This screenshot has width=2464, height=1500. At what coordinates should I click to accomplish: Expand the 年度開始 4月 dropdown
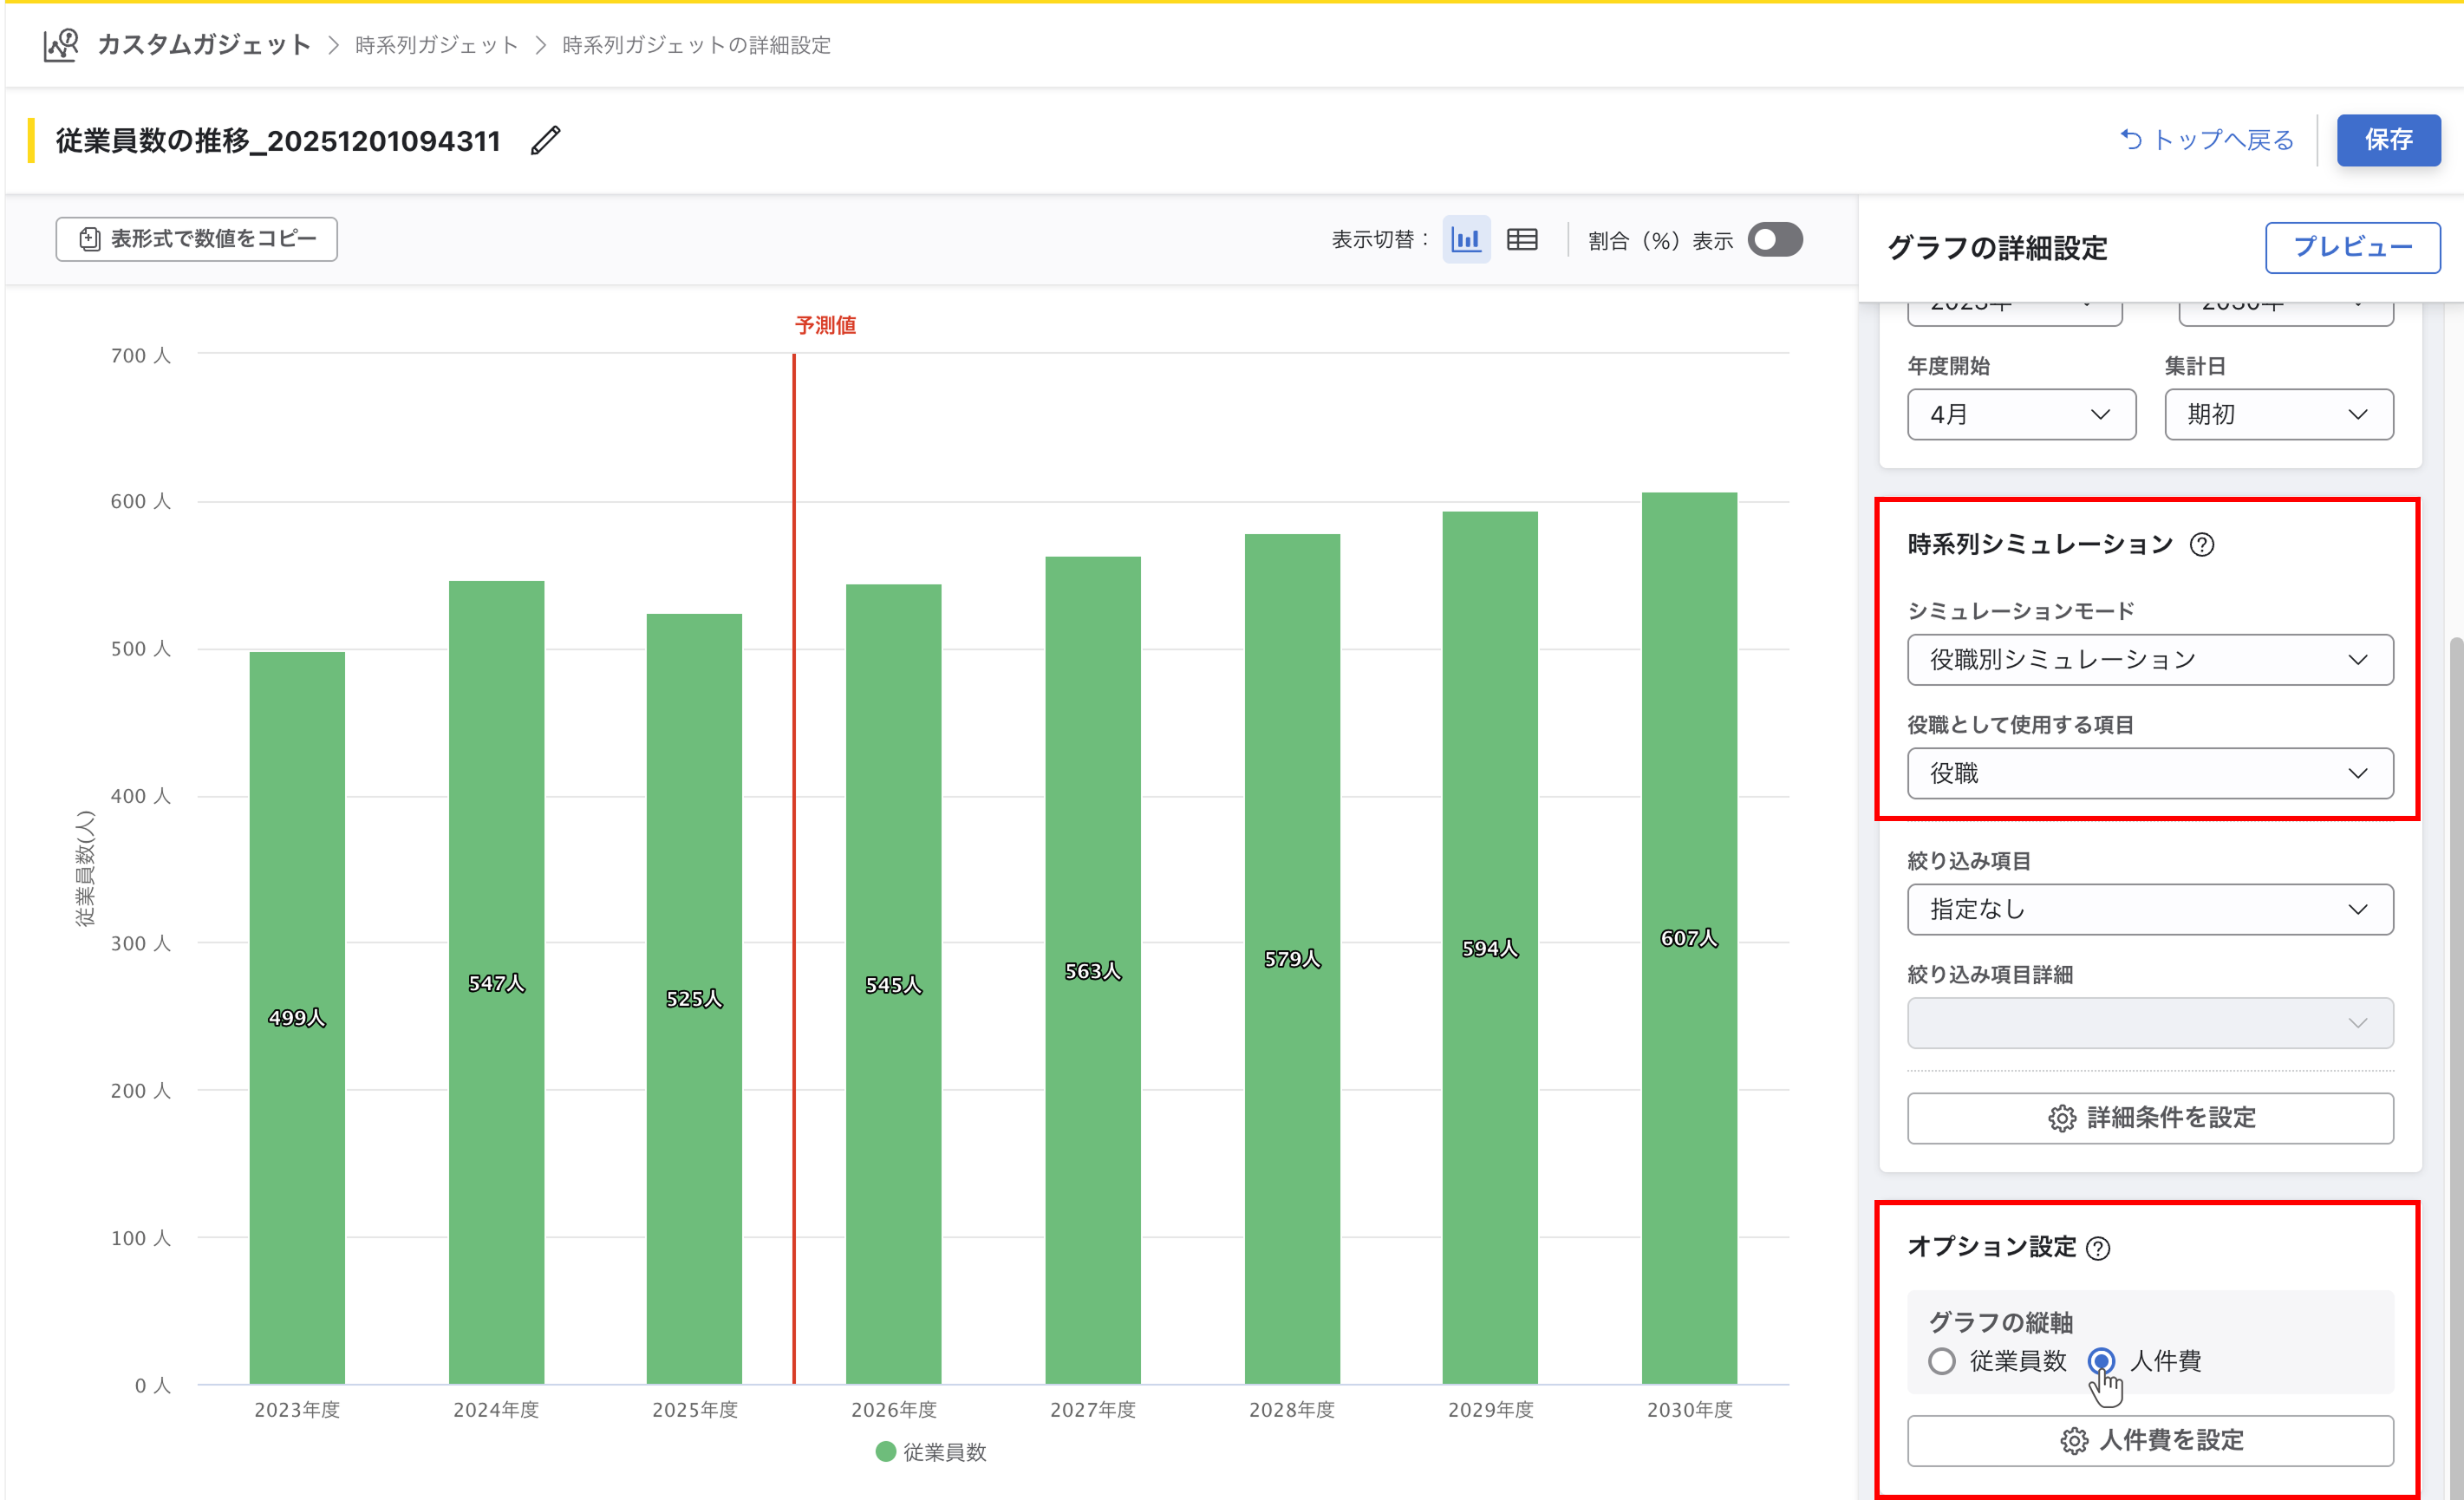tap(2021, 415)
